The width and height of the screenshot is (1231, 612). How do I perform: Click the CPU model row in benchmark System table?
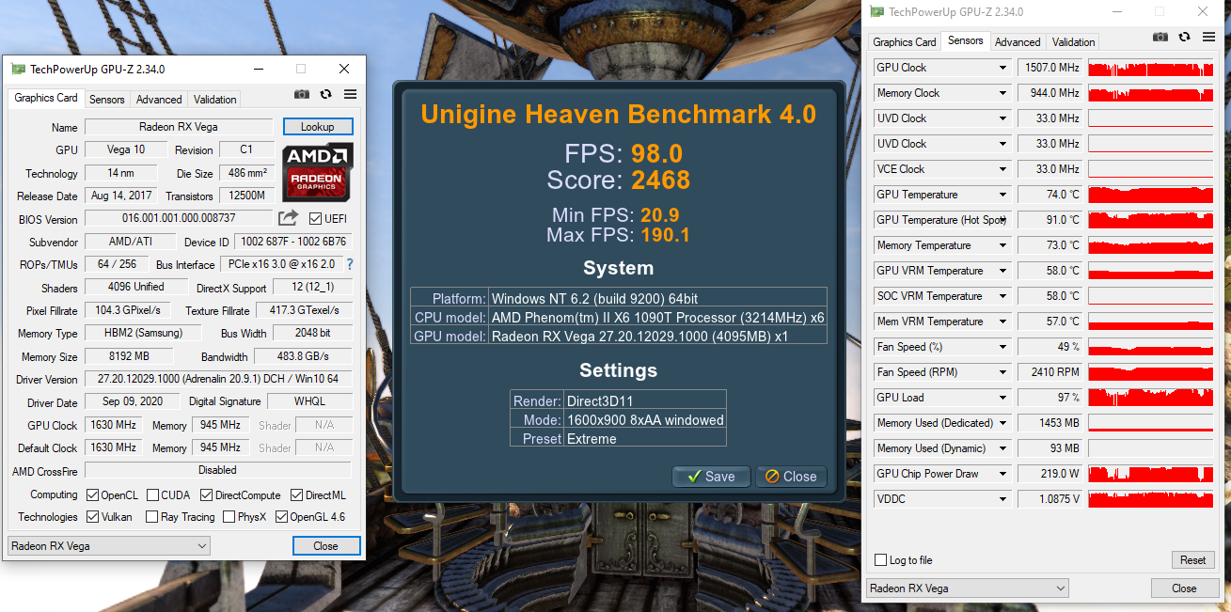[x=619, y=317]
